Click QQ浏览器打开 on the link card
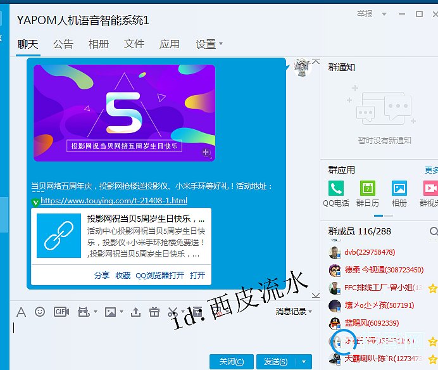Screen dimensions: 438x370 click(160, 275)
